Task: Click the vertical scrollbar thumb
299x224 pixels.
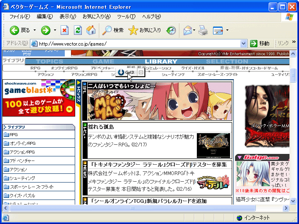Action: [293, 75]
